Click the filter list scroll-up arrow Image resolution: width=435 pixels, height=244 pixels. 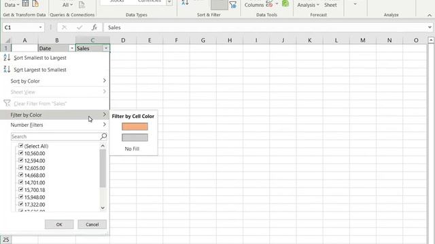pos(103,146)
